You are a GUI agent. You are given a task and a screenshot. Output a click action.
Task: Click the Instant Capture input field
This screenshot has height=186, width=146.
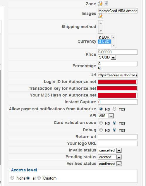(x=118, y=102)
